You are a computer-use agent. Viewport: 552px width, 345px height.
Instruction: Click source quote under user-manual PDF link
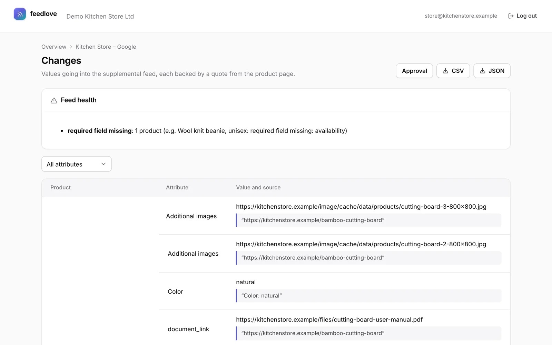(x=368, y=333)
